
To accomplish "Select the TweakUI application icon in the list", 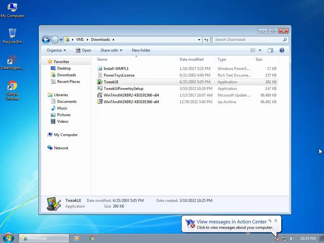I will [x=100, y=82].
